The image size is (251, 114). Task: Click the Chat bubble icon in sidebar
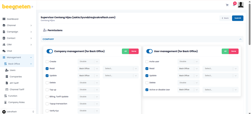pyautogui.click(x=4, y=51)
